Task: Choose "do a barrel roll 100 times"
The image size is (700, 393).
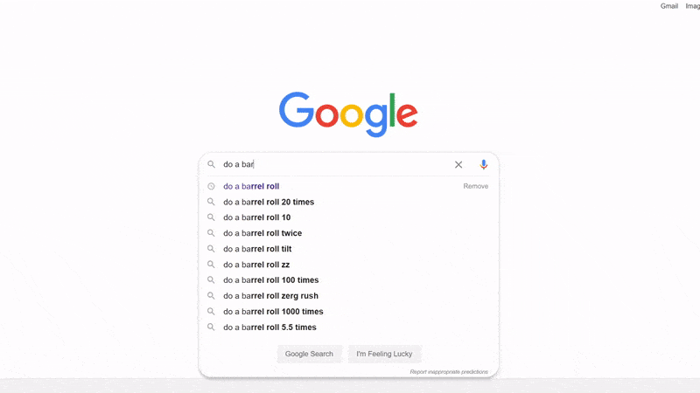Action: (270, 280)
